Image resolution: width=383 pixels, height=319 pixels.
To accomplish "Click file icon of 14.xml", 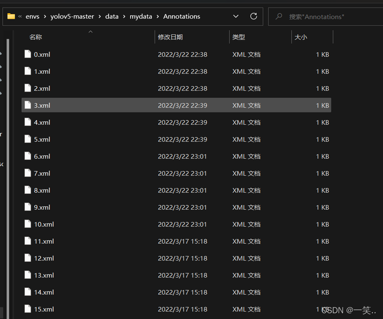I will pos(28,292).
